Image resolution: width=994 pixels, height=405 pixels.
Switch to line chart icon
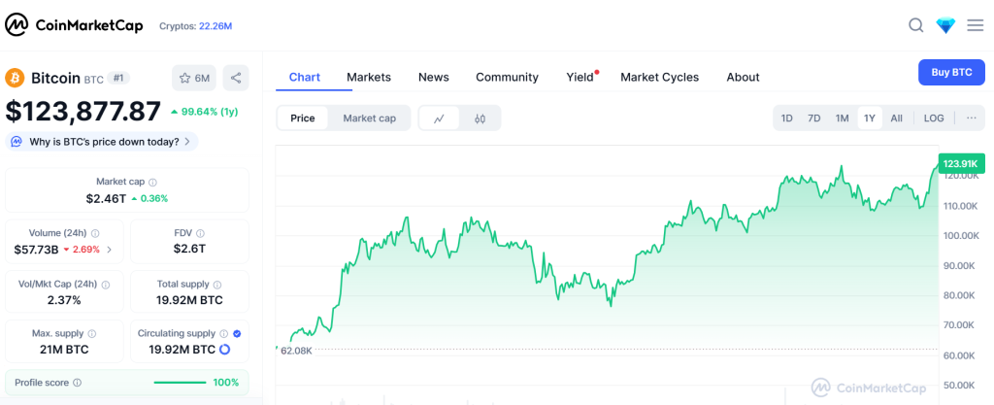click(439, 118)
